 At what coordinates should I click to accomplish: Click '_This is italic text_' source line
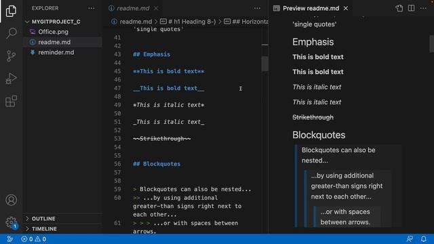[x=169, y=122]
